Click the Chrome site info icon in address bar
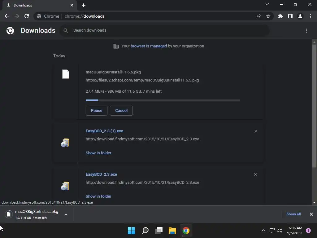Screen dimensions: 317x238 coord(39,16)
